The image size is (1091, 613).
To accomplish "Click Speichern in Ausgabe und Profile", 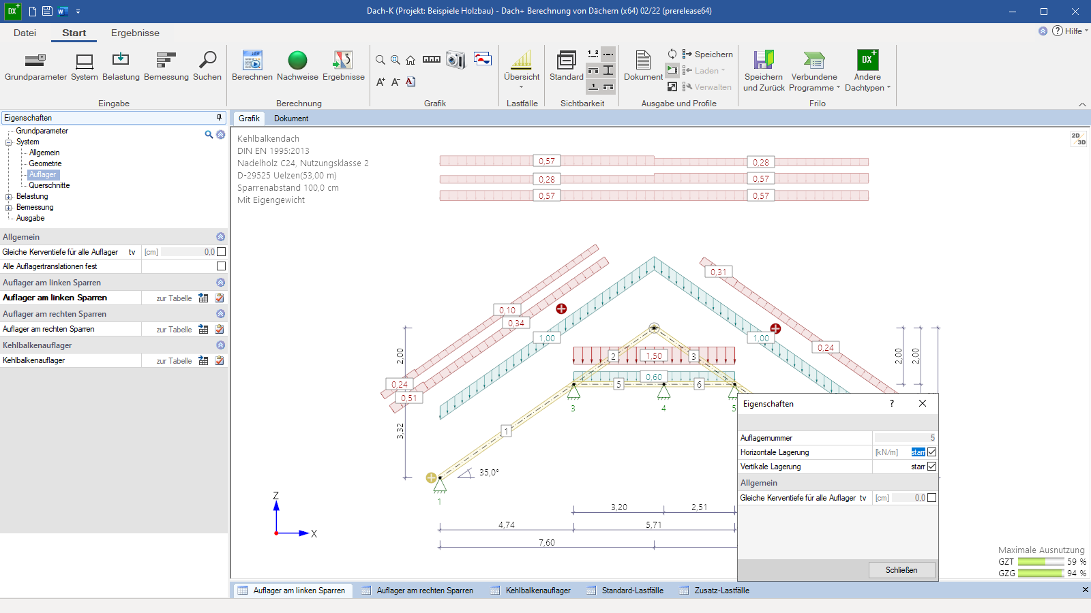I will 707,54.
